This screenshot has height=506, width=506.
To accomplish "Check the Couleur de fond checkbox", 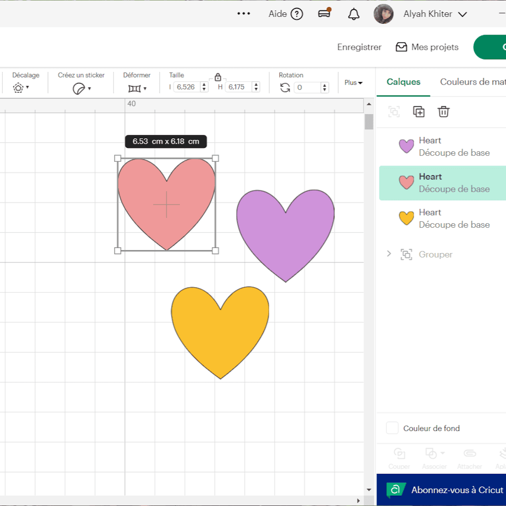I will point(392,428).
